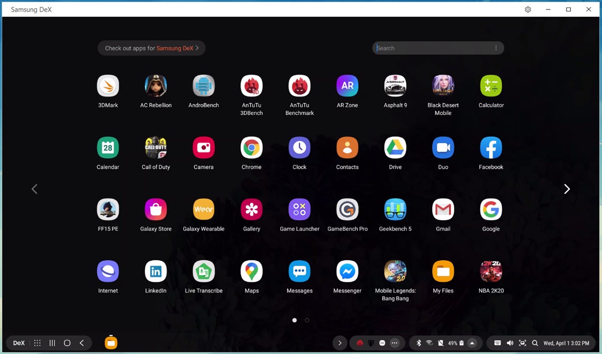Image resolution: width=602 pixels, height=354 pixels.
Task: Launch Samsung Internet browser
Action: click(108, 271)
